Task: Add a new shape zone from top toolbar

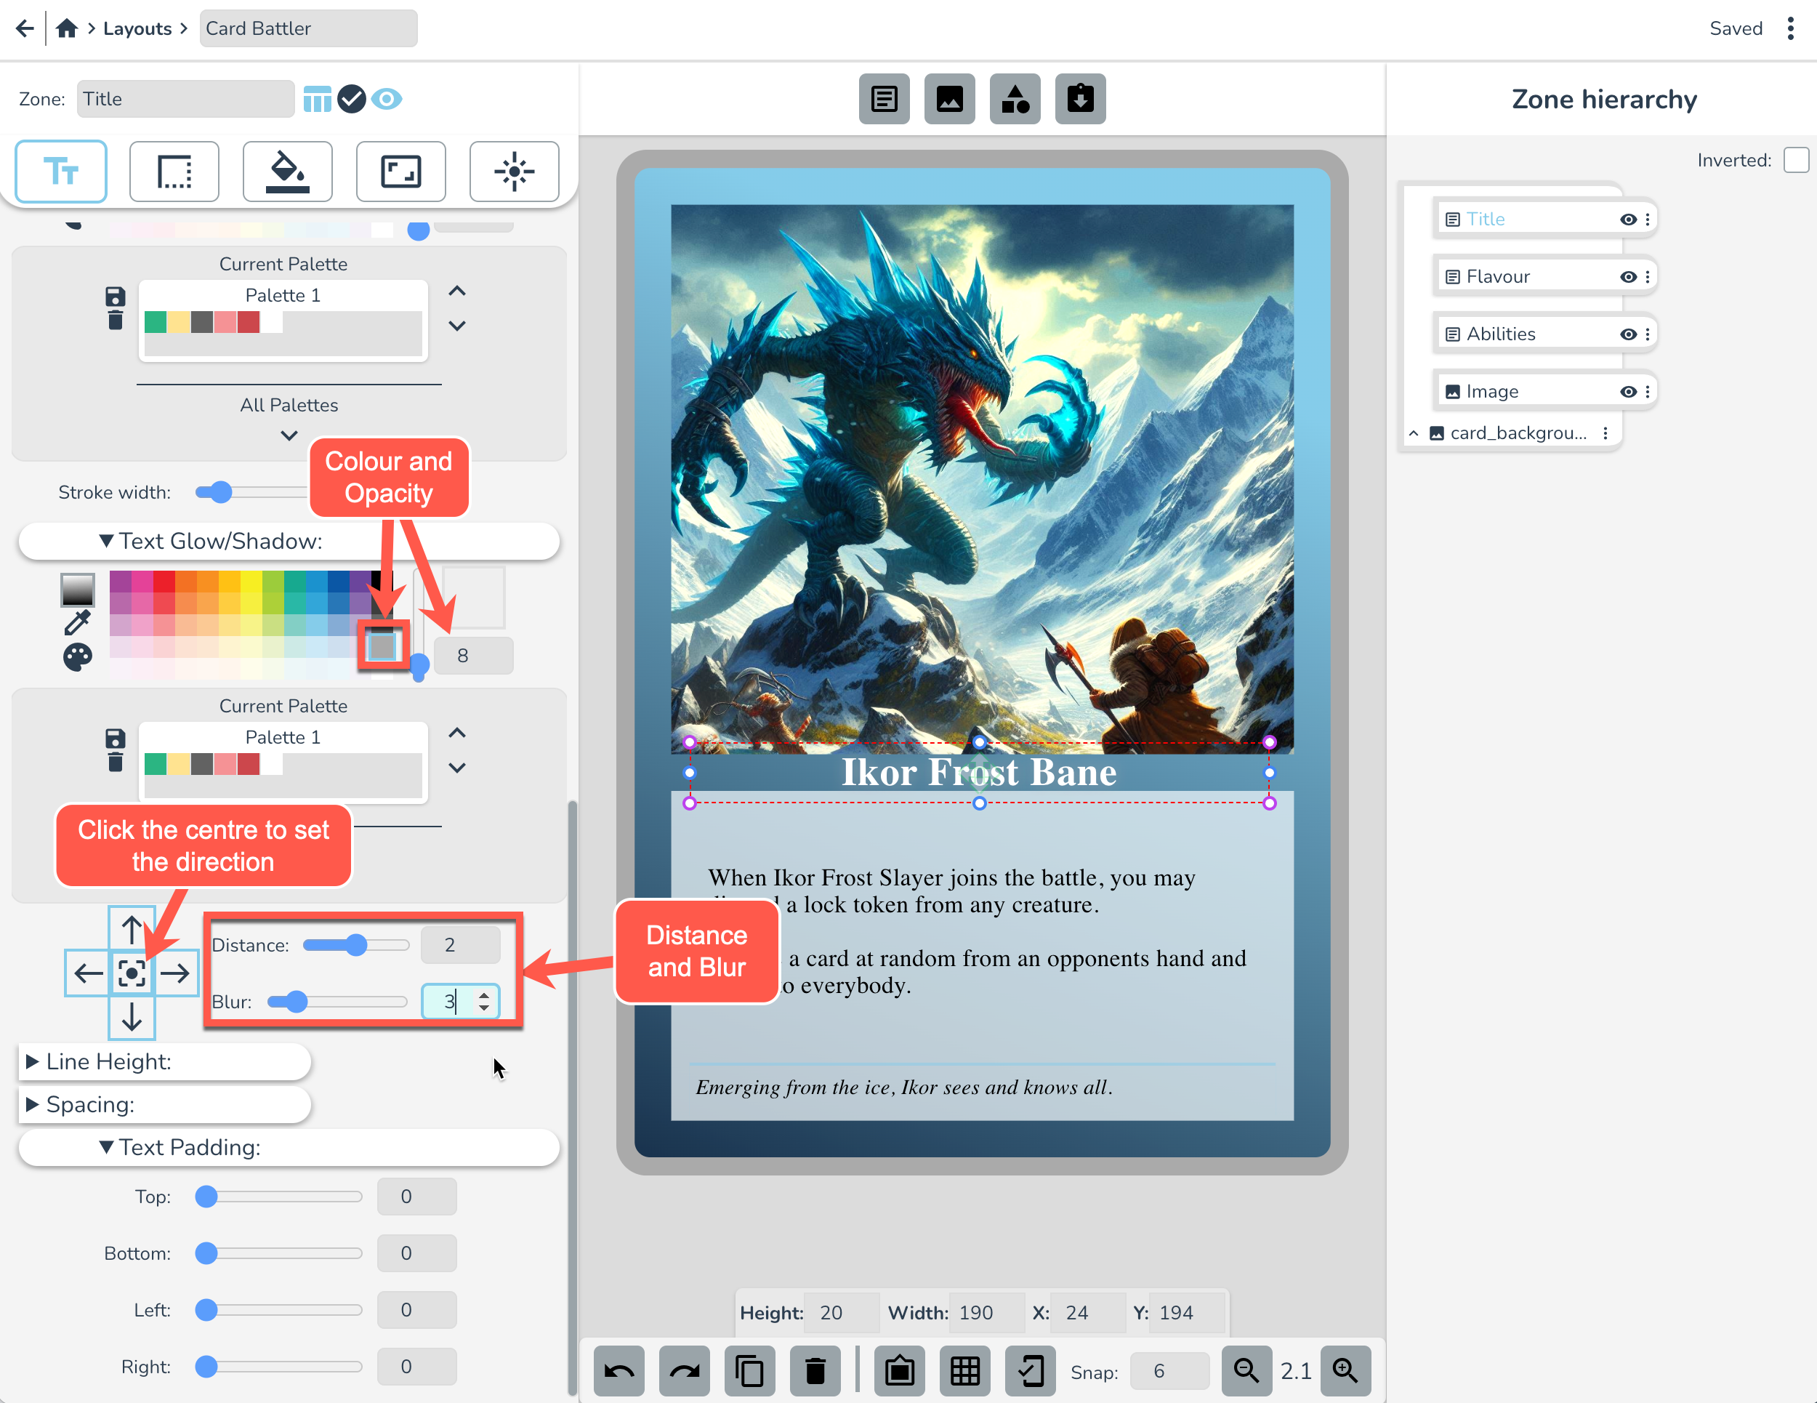Action: click(x=1014, y=99)
